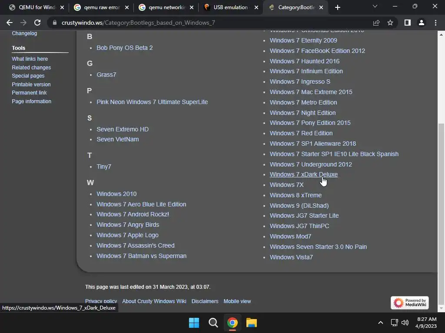Switch to Mobile view
Screen dimensions: 445x333
[x=237, y=301]
